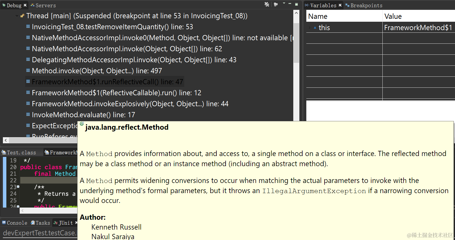This screenshot has width=455, height=240.
Task: Click the minimize icon of the Debug view
Action: 290,4
